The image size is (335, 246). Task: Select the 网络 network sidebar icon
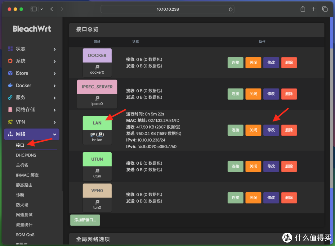[x=11, y=134]
